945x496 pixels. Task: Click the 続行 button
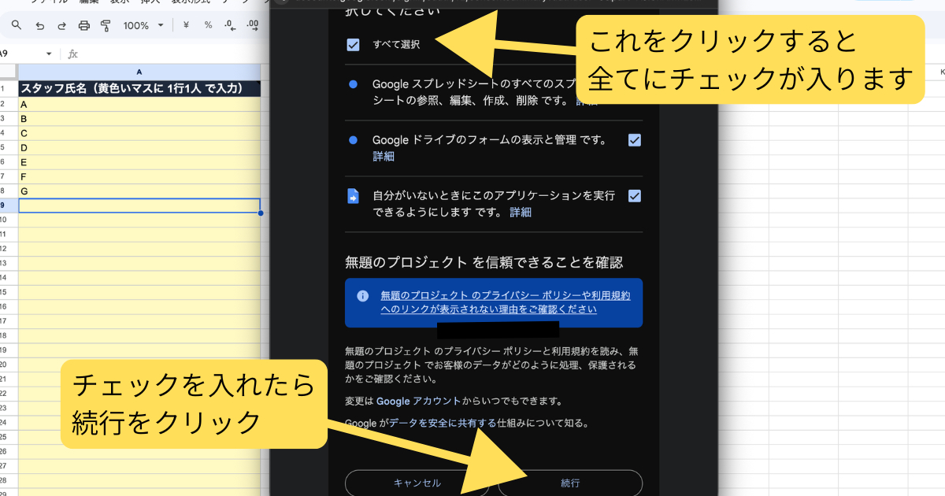click(x=570, y=483)
